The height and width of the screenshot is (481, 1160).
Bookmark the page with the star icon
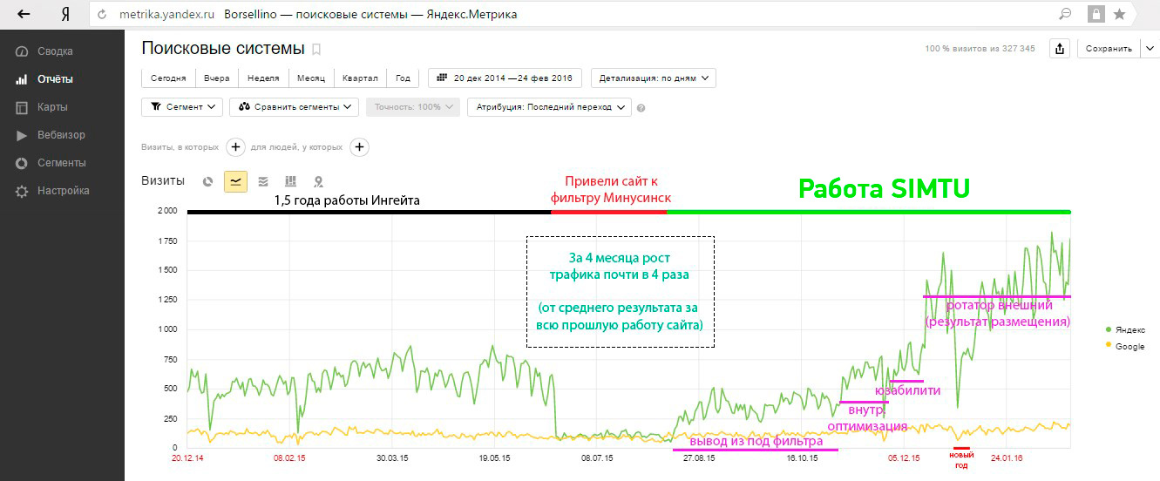[x=1120, y=15]
